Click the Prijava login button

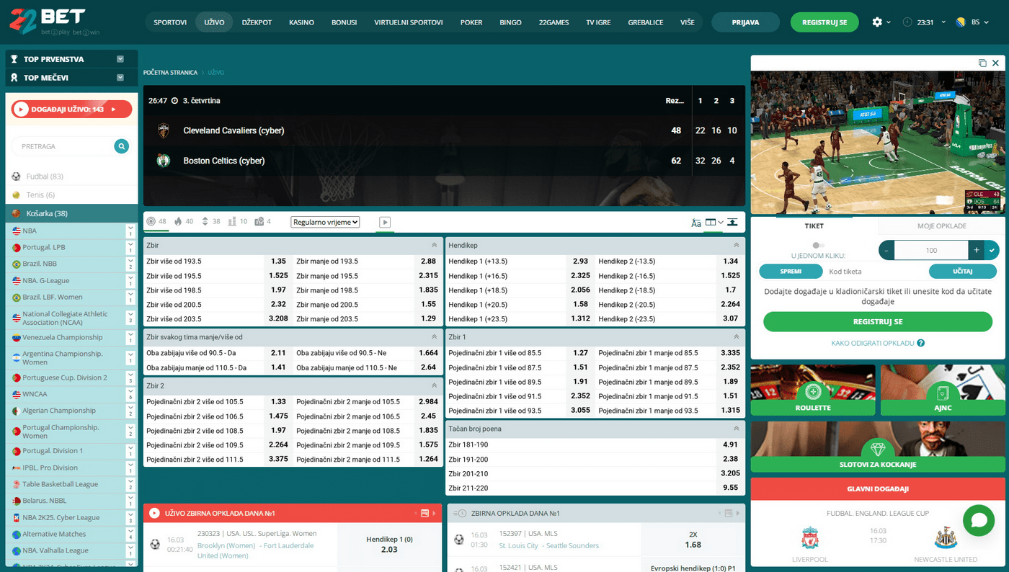[x=745, y=22]
